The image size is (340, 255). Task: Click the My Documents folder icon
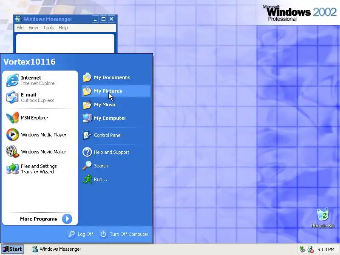point(87,77)
